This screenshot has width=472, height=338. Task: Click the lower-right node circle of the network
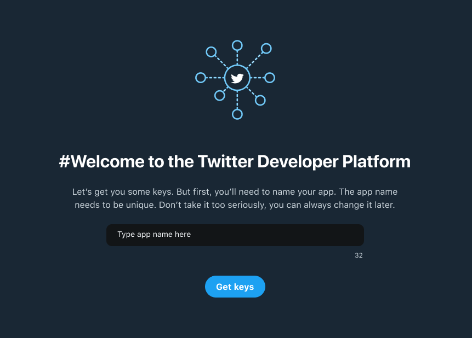click(x=260, y=100)
